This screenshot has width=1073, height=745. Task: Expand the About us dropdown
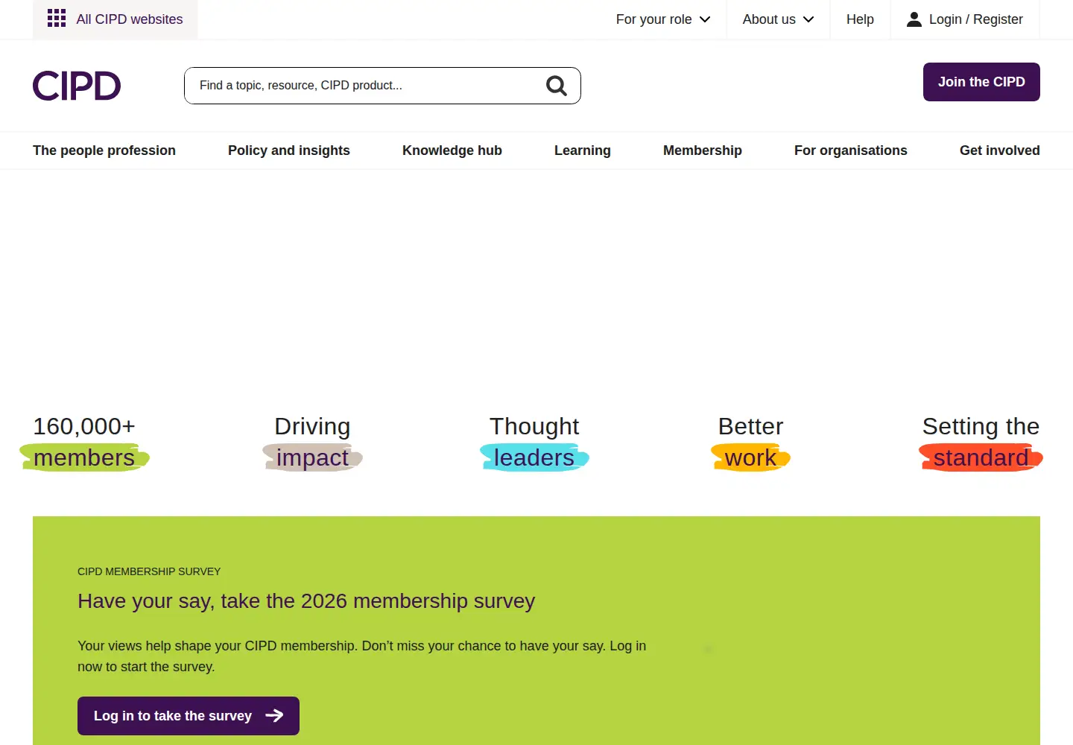tap(778, 19)
